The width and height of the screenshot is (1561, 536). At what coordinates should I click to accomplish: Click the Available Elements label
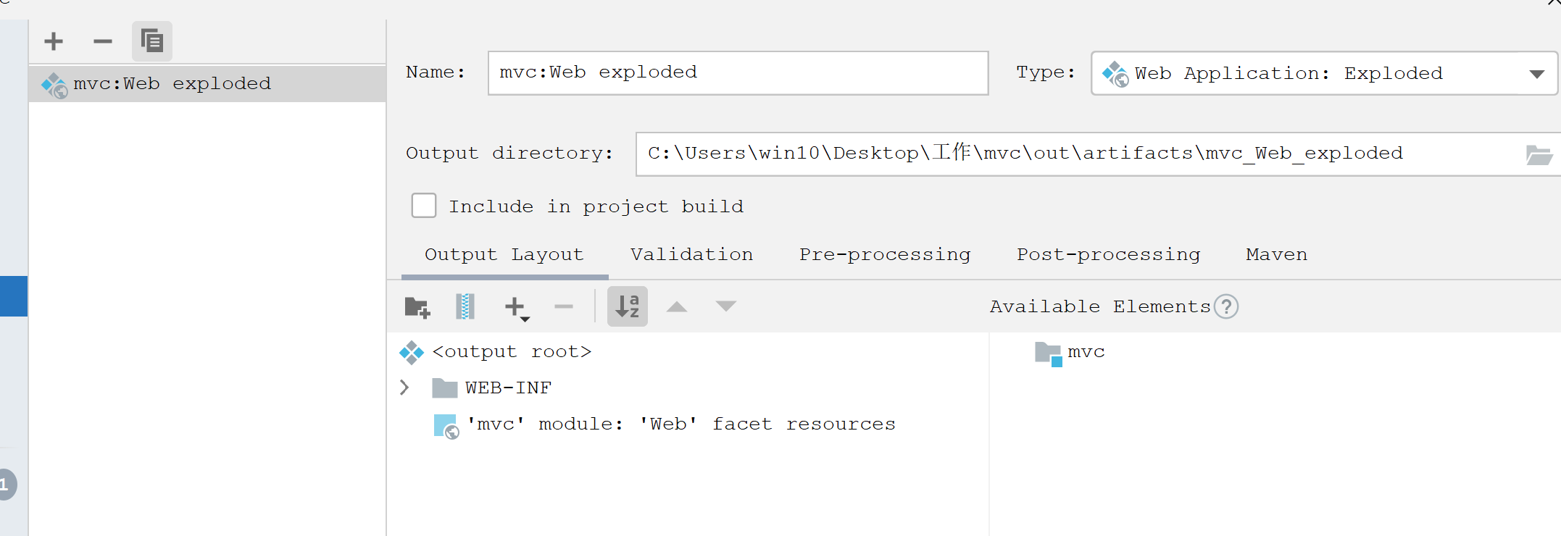[x=1100, y=307]
